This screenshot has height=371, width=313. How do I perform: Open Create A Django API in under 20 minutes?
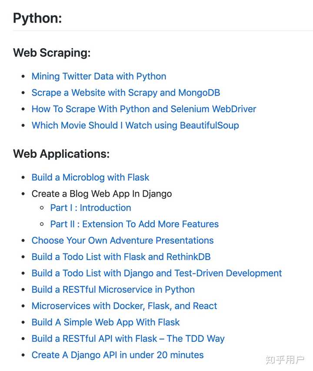pyautogui.click(x=117, y=355)
